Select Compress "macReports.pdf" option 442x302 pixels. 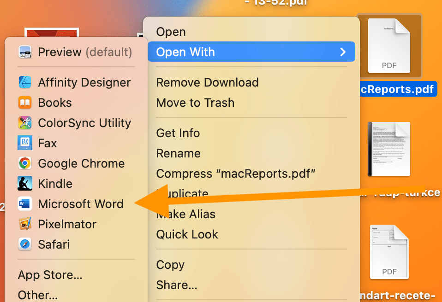click(236, 174)
